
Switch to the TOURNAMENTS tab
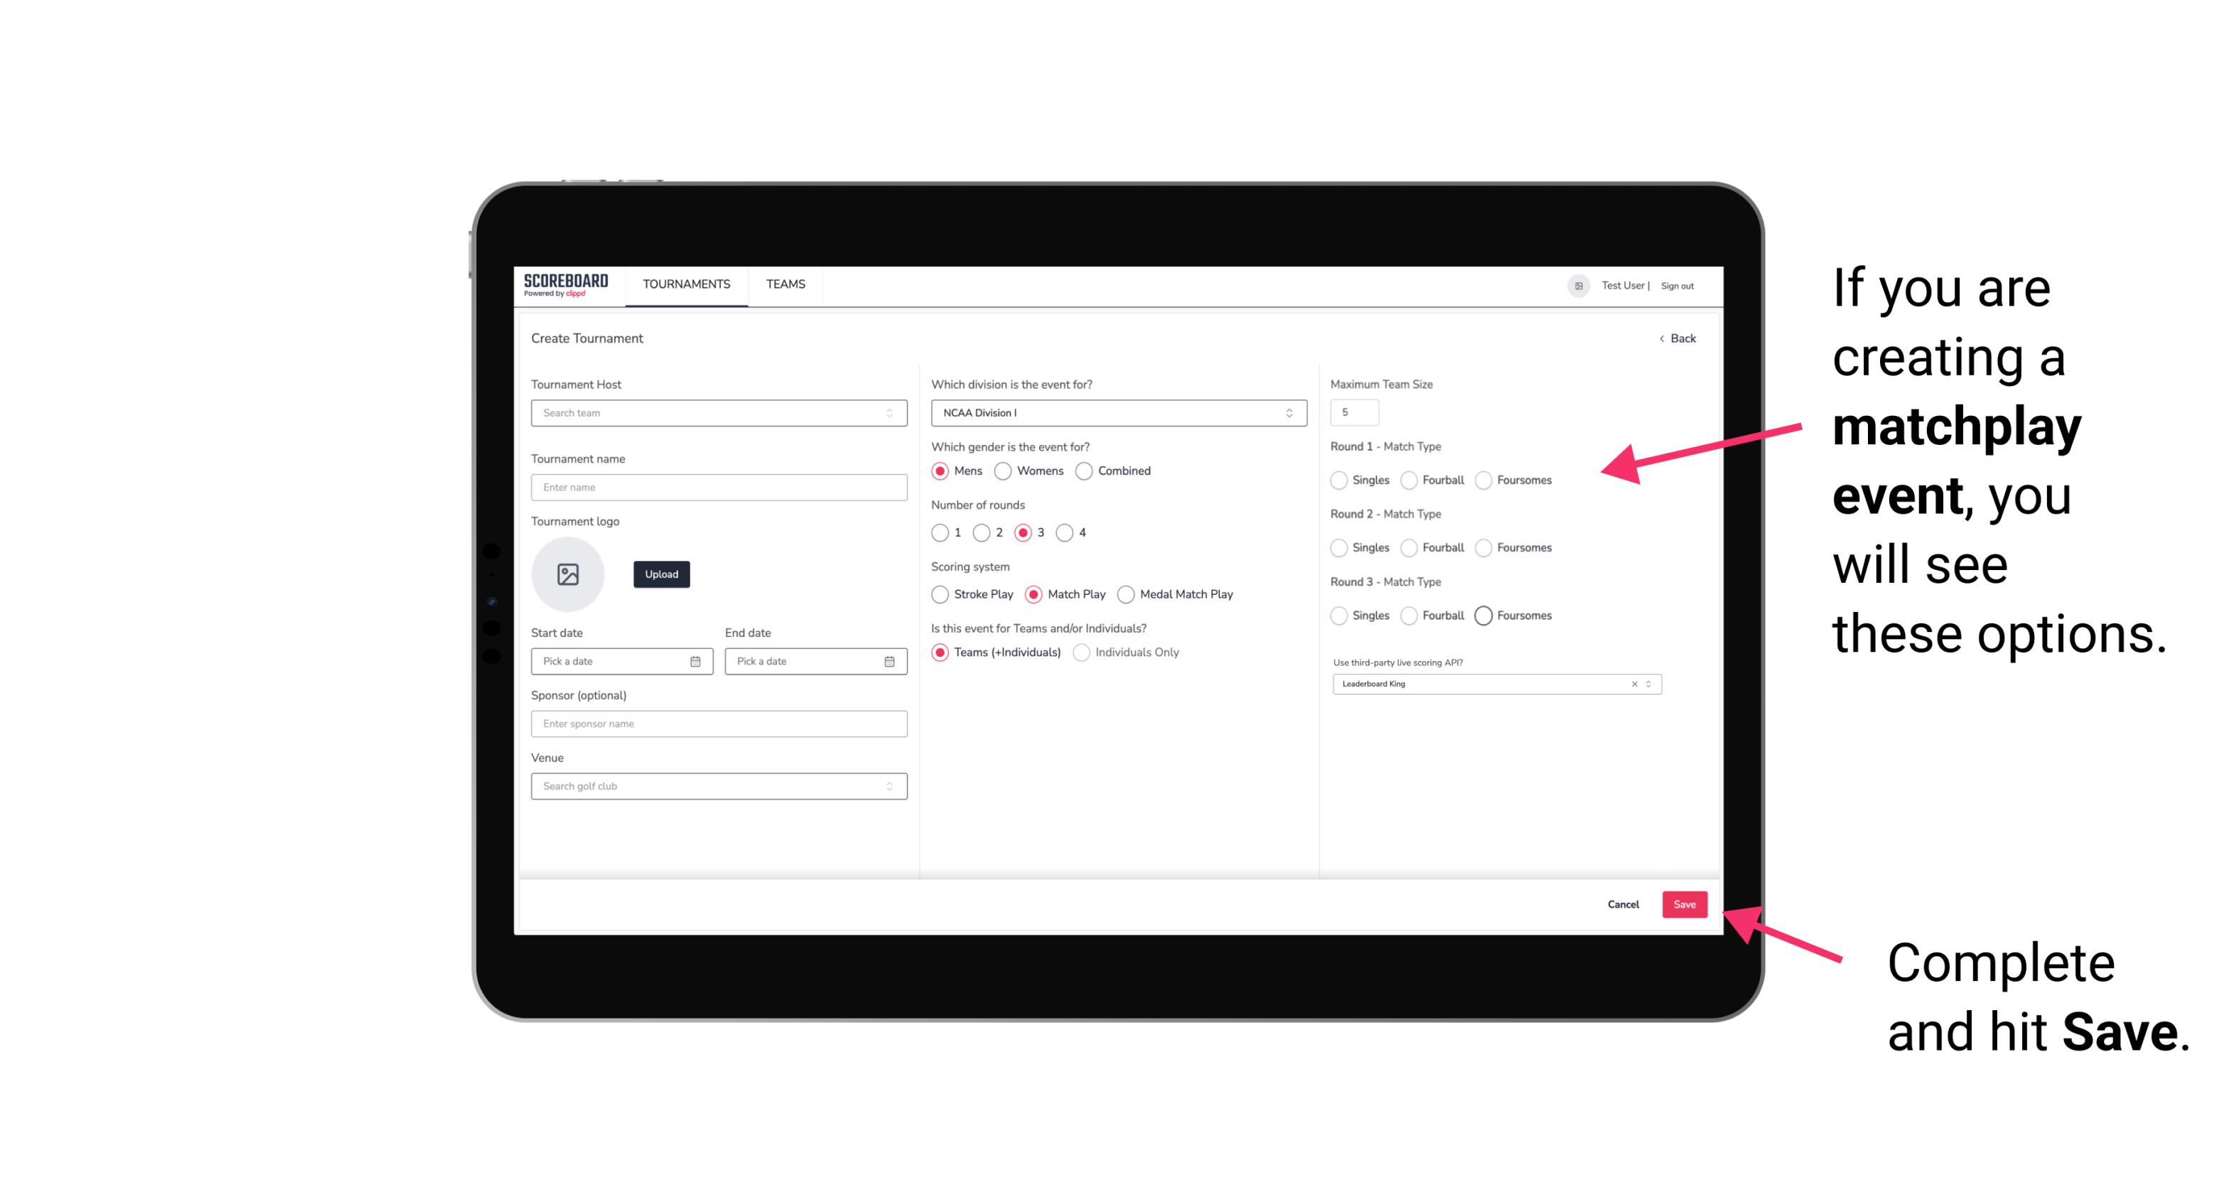(x=687, y=284)
